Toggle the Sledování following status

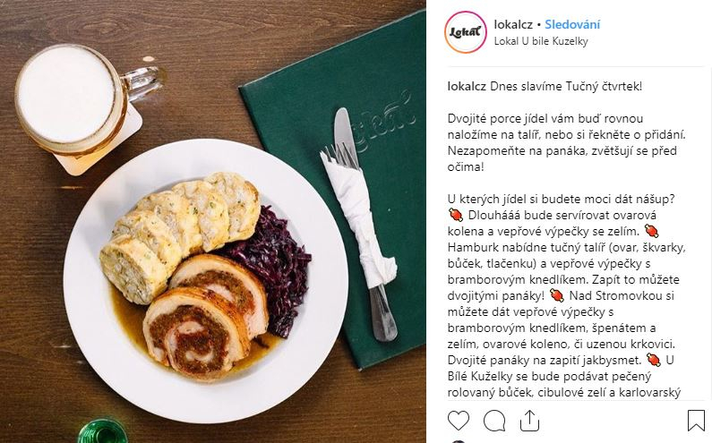(x=572, y=24)
